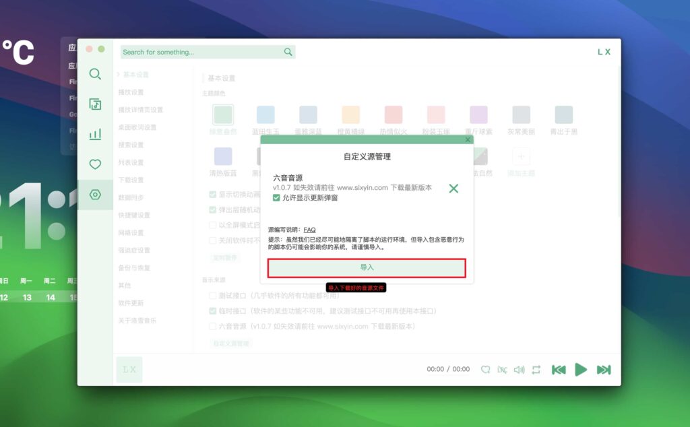Open the volume control icon
This screenshot has height=427, width=690.
pos(518,369)
